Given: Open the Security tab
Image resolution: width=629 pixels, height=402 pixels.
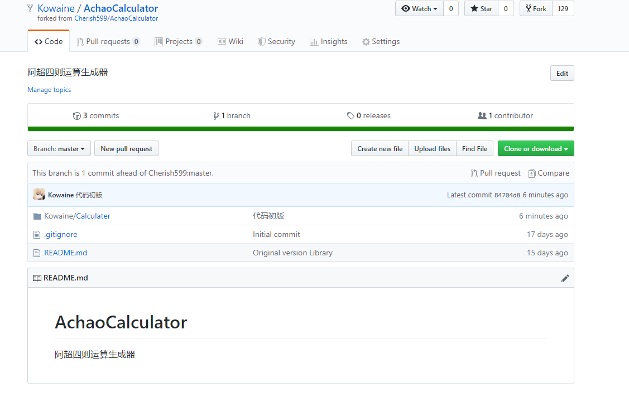Looking at the screenshot, I should click(276, 42).
